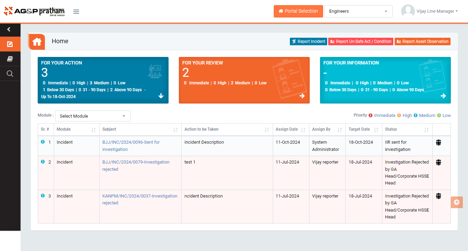Click the Portal Selection button

298,11
